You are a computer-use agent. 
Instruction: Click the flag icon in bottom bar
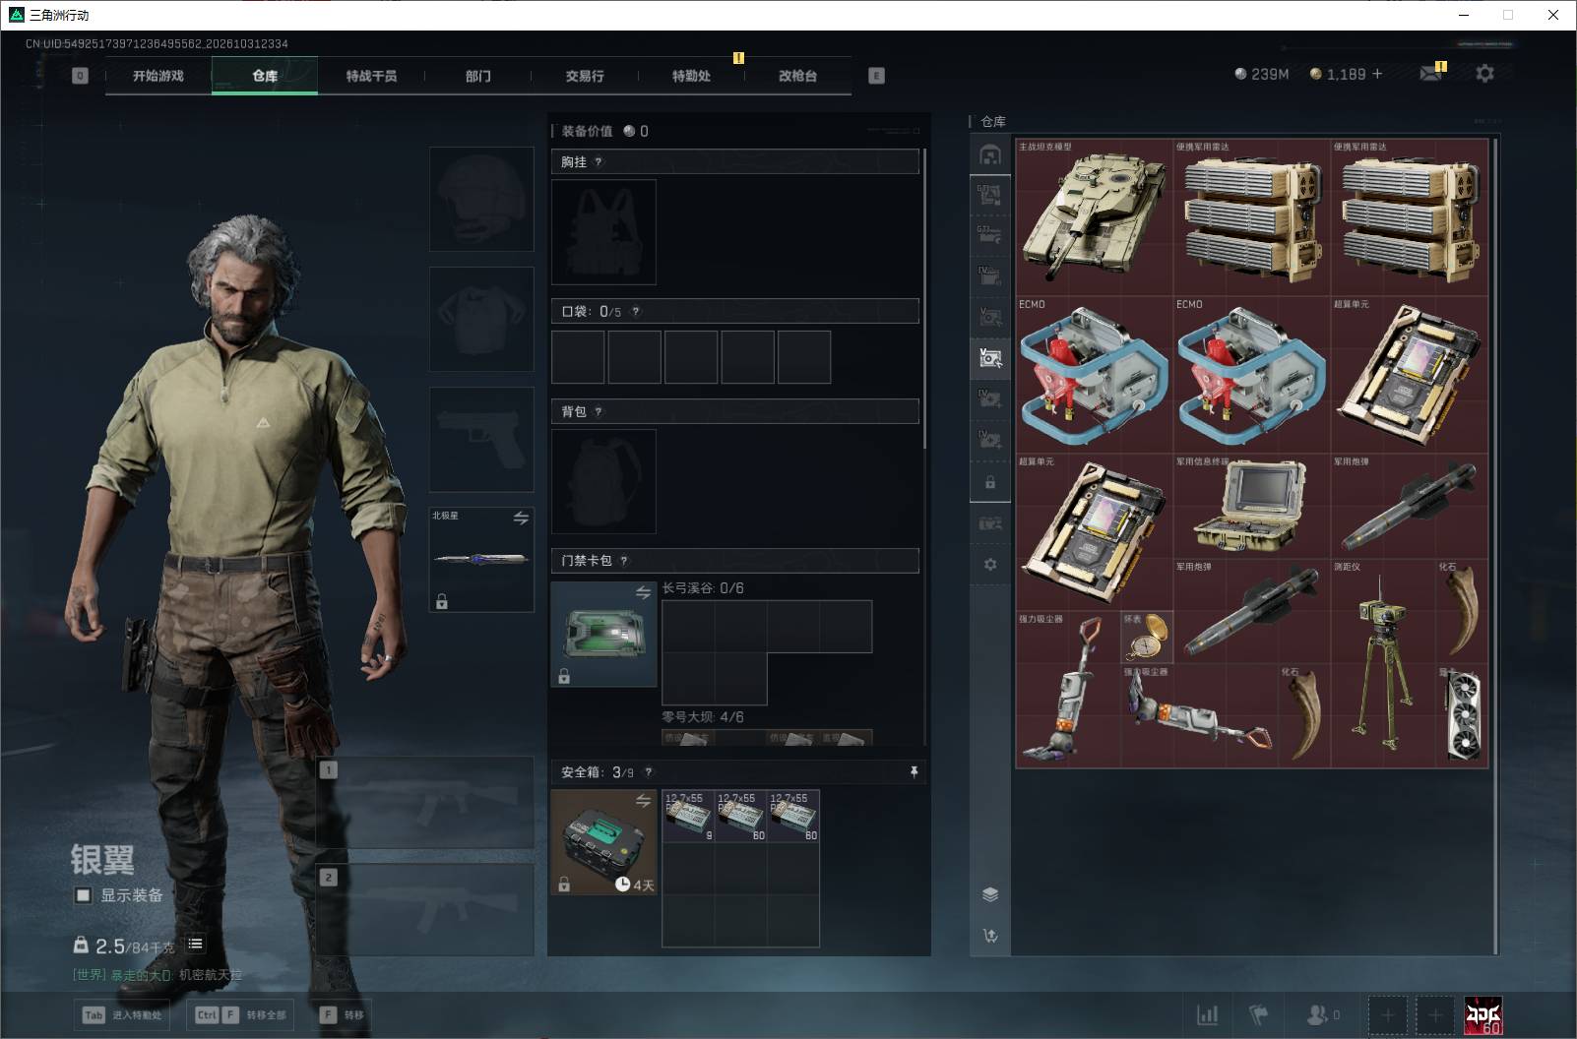coord(1259,1014)
